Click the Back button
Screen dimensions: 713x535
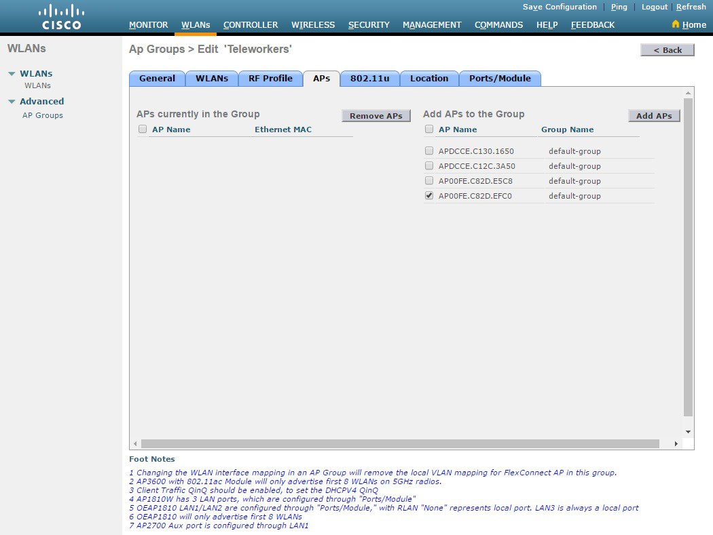click(667, 50)
